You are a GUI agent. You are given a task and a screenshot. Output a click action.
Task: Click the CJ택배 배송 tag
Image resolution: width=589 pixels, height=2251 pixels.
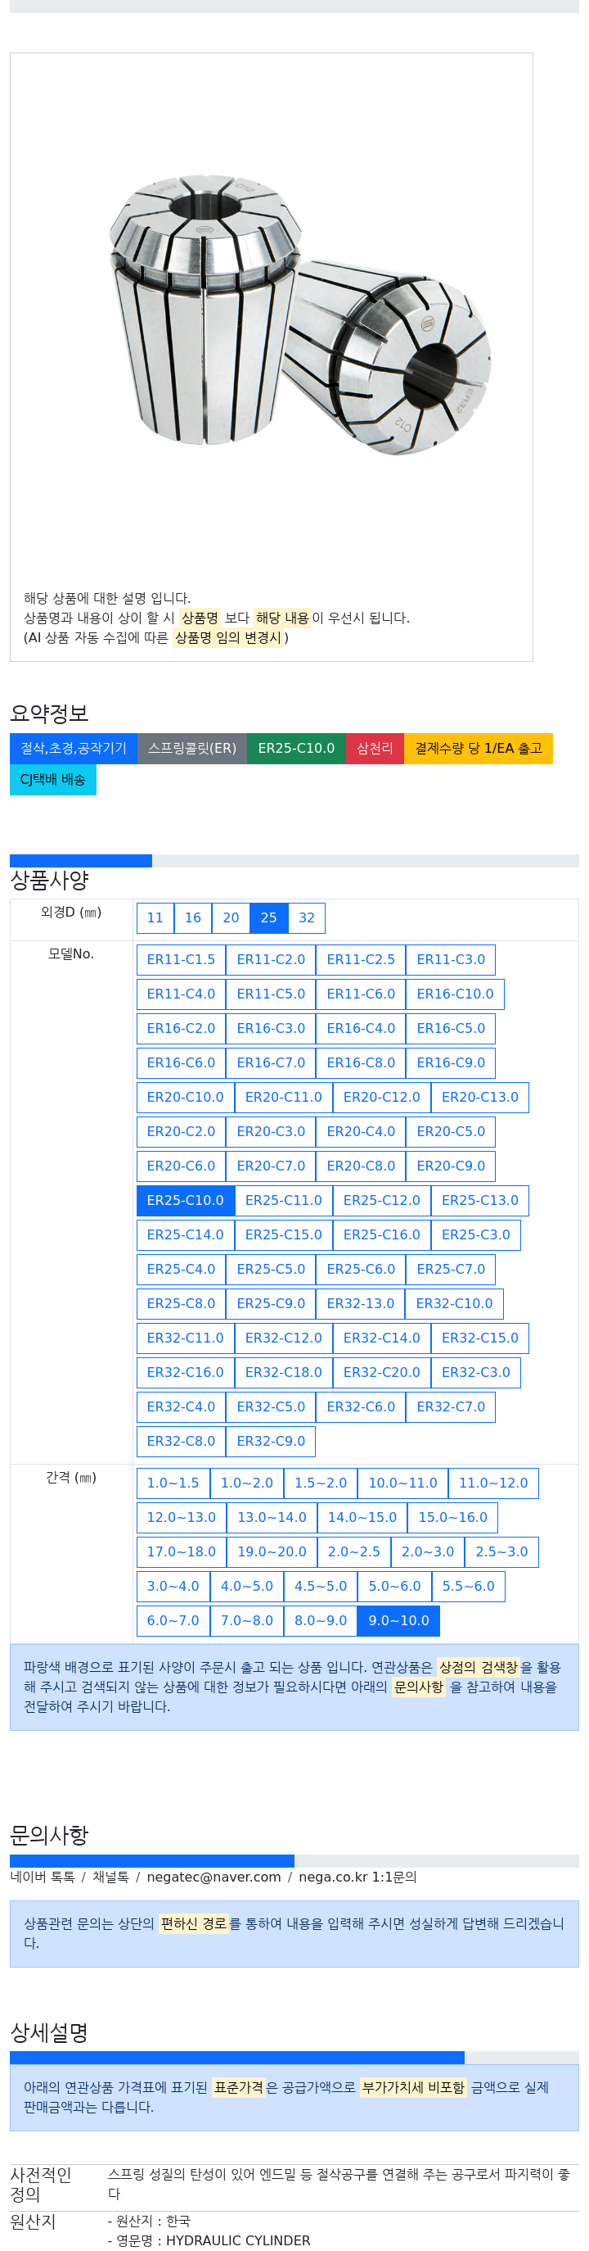point(52,780)
